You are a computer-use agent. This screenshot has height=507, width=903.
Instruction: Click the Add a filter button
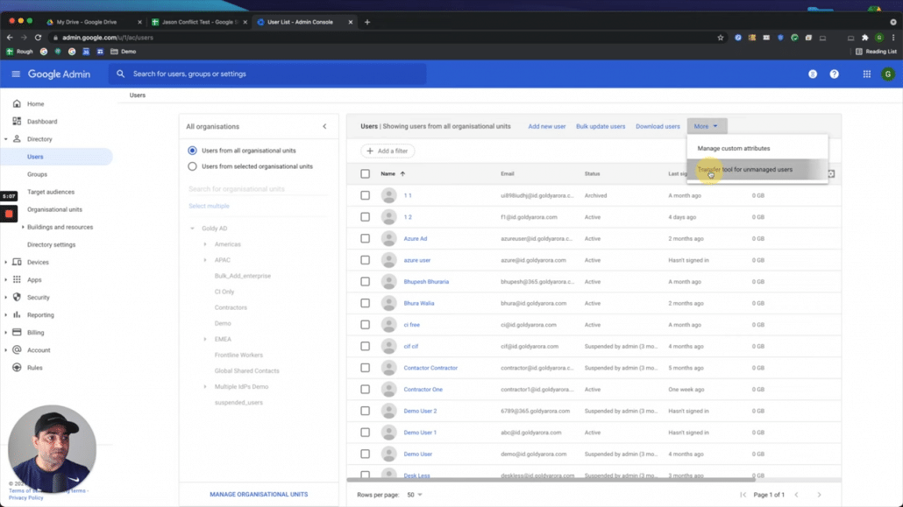point(388,151)
